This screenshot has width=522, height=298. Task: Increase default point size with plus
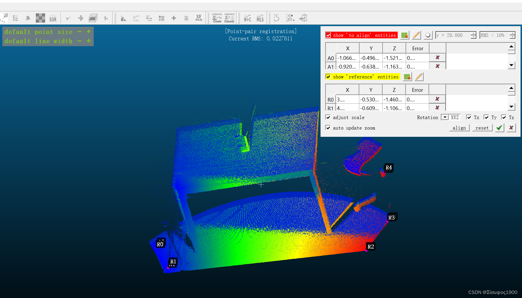coord(89,32)
